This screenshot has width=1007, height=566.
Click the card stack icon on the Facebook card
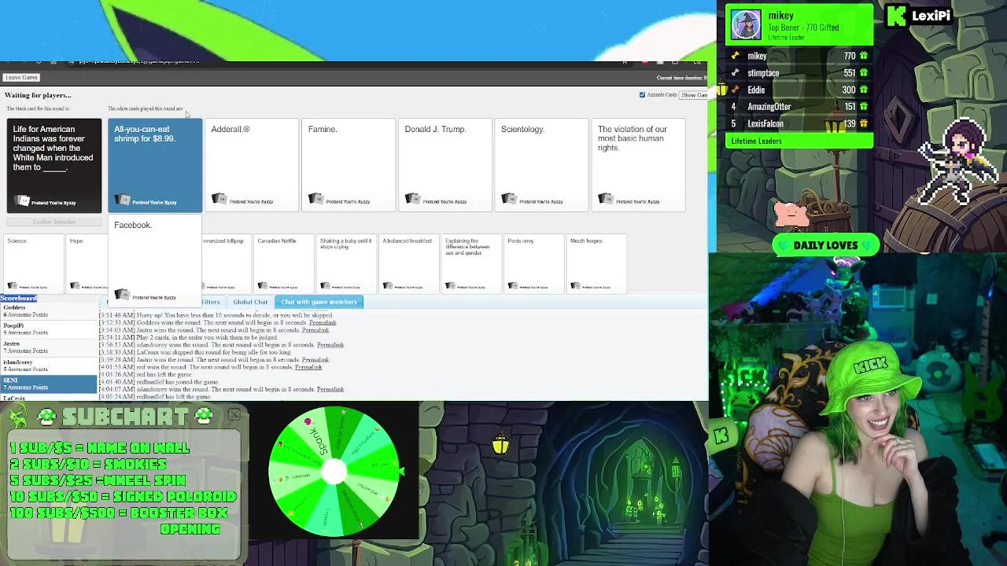122,295
